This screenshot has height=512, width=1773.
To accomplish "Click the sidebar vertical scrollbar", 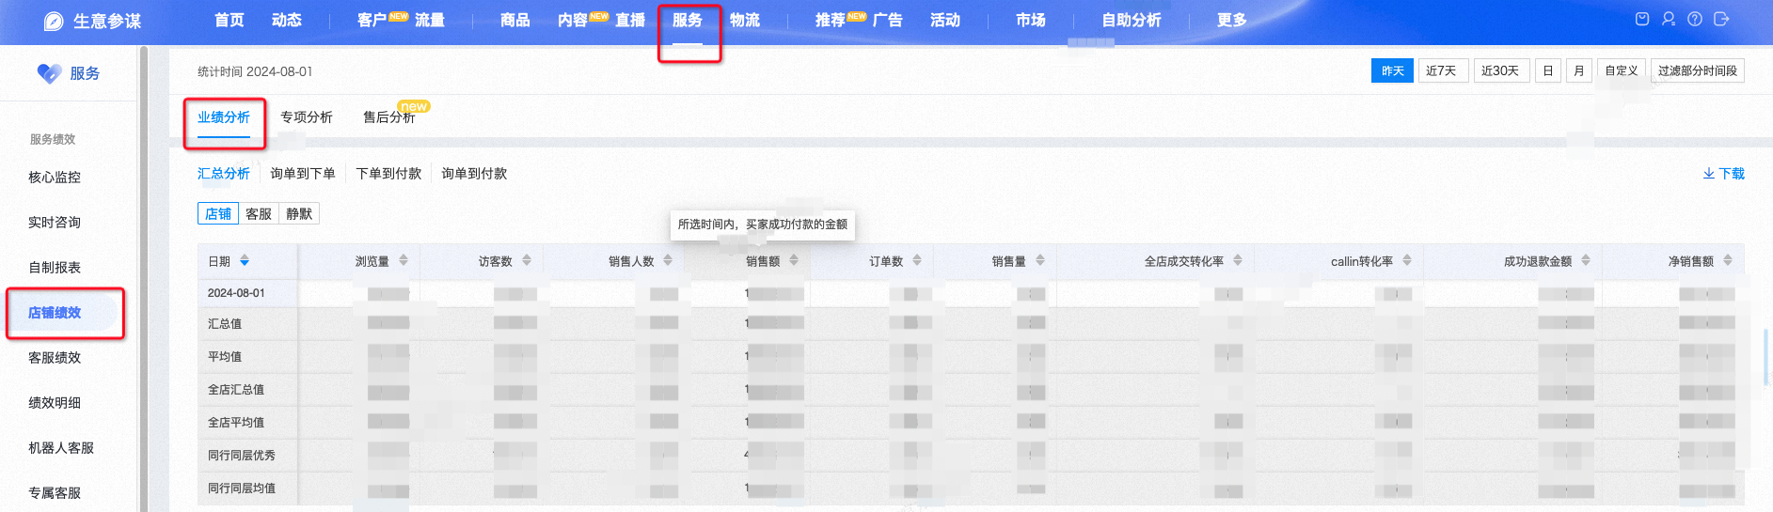I will (x=143, y=278).
